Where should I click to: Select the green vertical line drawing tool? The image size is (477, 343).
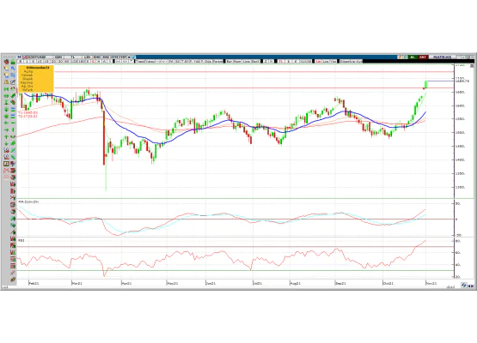pyautogui.click(x=13, y=130)
